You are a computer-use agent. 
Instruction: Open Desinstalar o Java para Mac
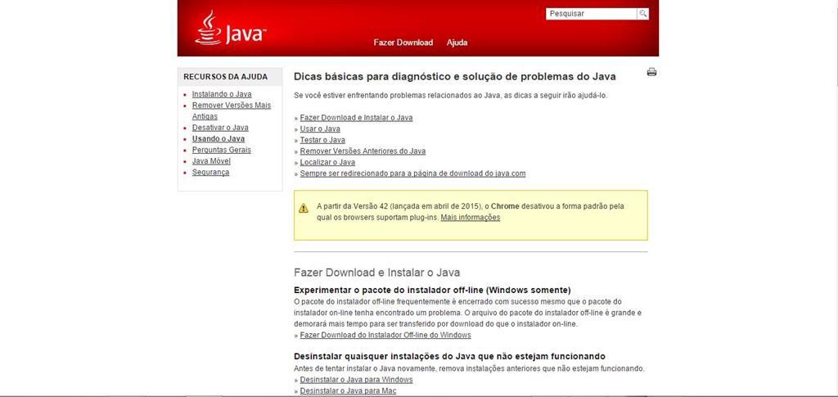348,391
